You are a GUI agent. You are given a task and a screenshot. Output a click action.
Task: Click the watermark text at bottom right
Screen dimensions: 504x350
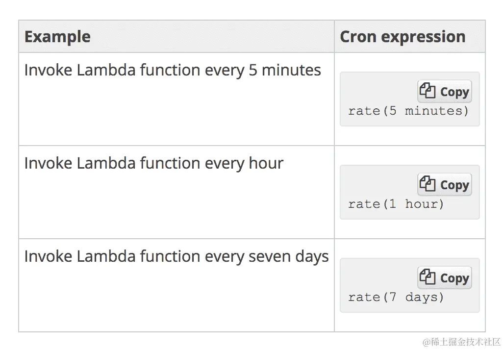coord(454,341)
